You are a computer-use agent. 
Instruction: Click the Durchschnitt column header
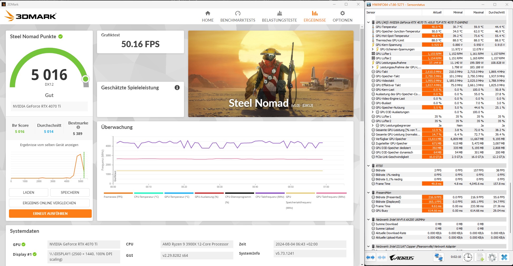coord(496,12)
